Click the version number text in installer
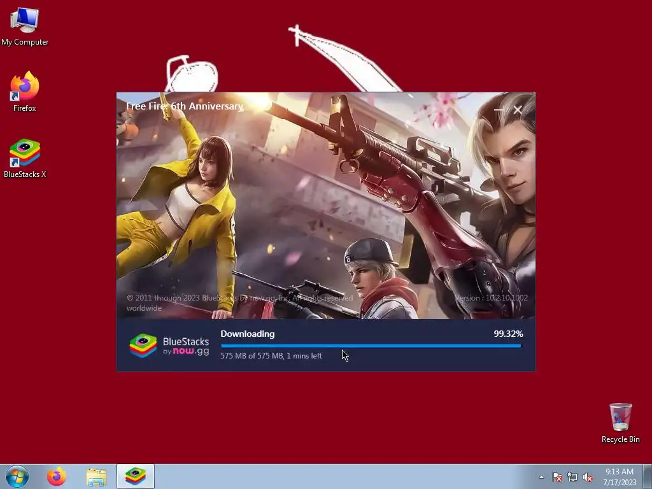The image size is (652, 489). pyautogui.click(x=491, y=298)
